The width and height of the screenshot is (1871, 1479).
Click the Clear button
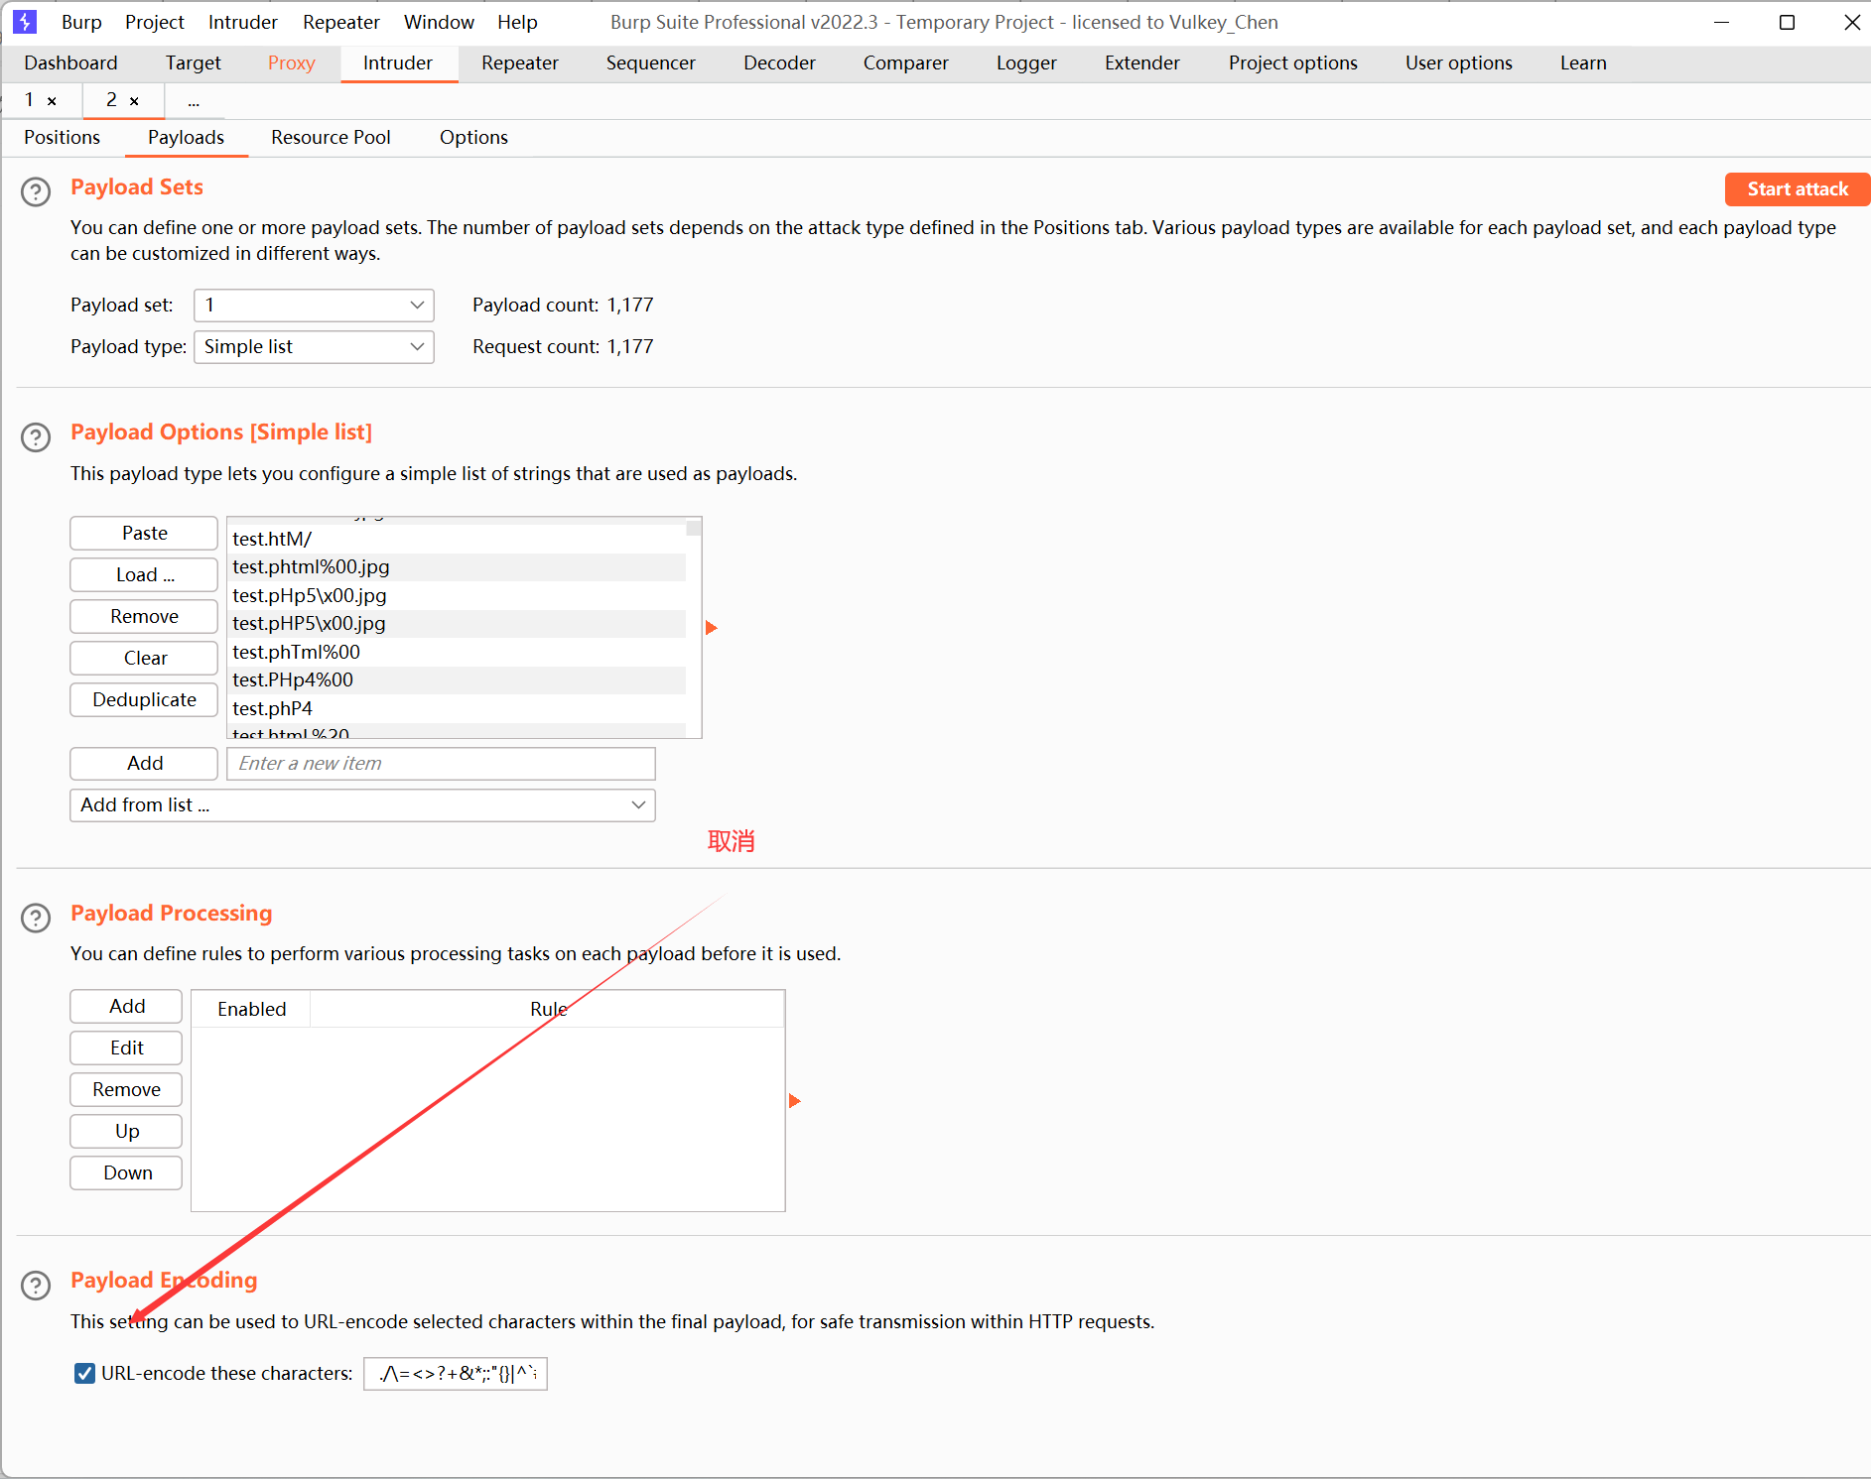pos(144,659)
